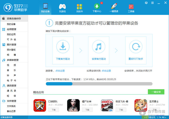
Task: Click the refresh restart circle icon
Action: pos(136,47)
